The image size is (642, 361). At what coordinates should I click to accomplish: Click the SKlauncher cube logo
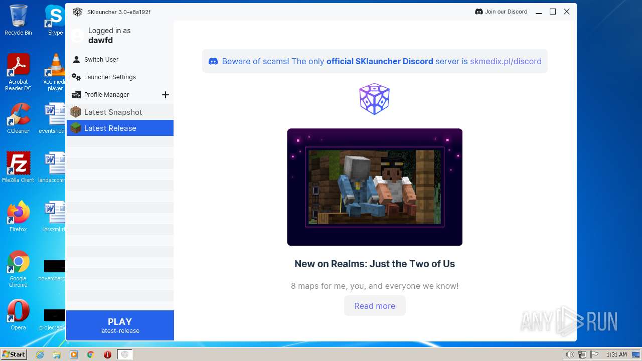374,99
